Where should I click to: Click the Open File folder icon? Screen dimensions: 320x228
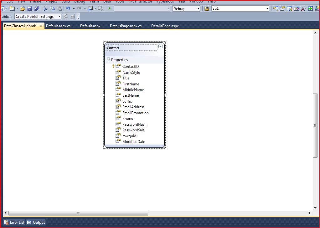[23, 8]
